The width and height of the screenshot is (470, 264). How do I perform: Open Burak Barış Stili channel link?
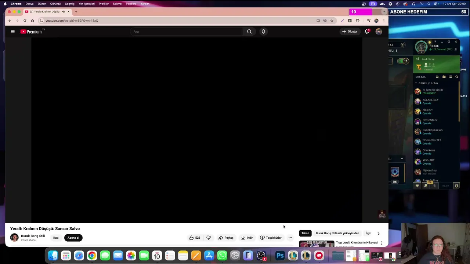click(x=33, y=236)
